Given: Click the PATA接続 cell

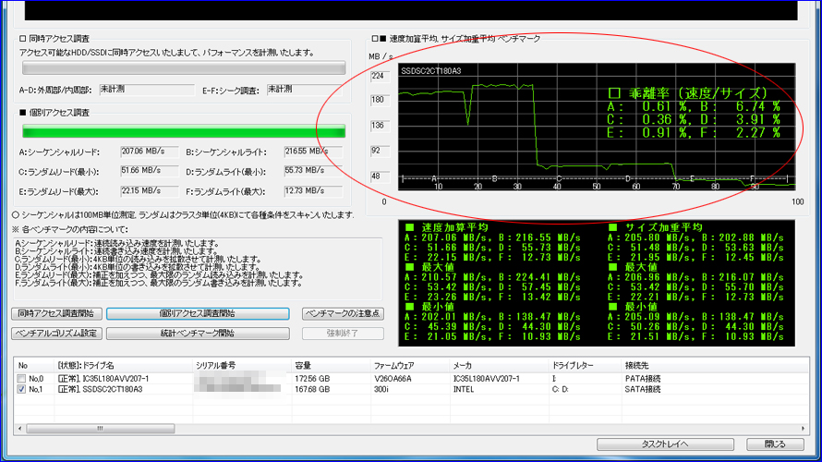Looking at the screenshot, I should point(643,379).
